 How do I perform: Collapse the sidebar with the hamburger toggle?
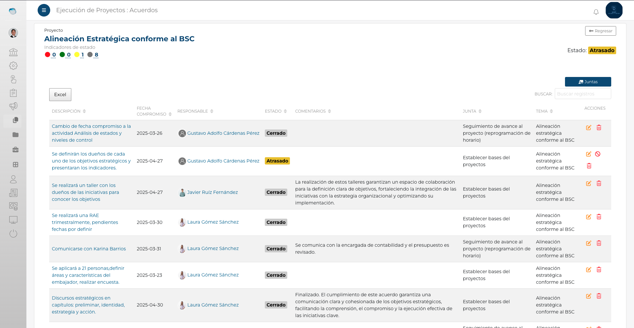(x=44, y=10)
